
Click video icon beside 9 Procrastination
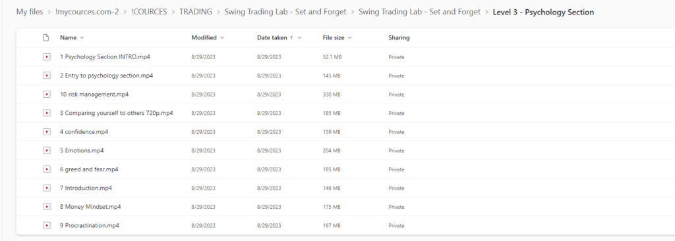[47, 225]
